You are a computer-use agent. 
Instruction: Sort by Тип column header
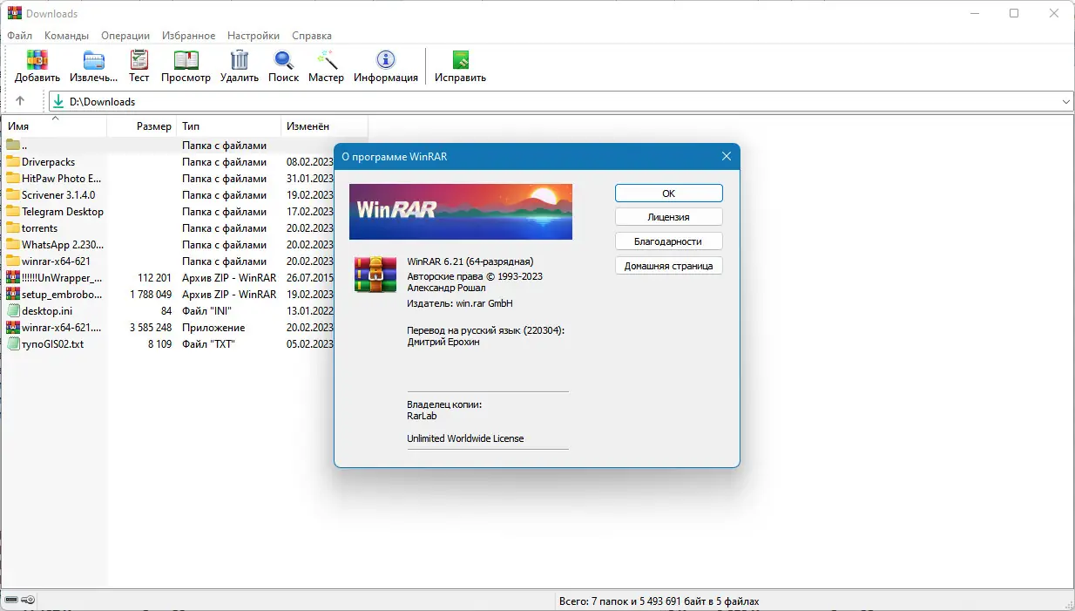pos(228,126)
